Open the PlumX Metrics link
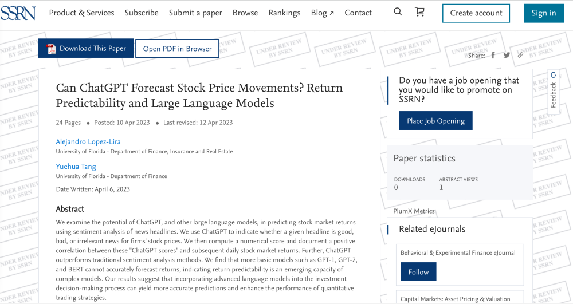Image resolution: width=573 pixels, height=304 pixels. (x=414, y=211)
